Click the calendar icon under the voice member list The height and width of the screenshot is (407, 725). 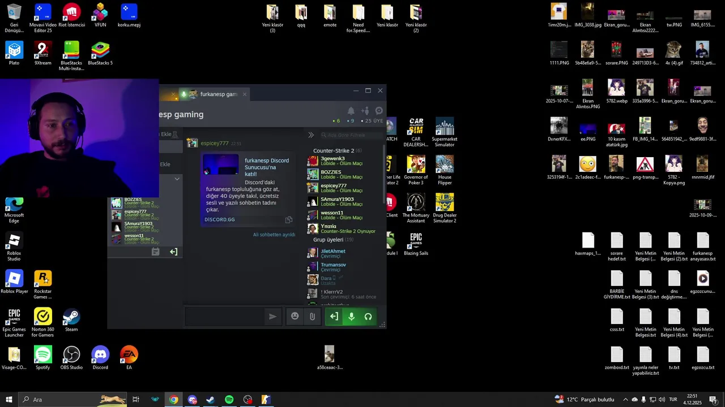(x=156, y=252)
